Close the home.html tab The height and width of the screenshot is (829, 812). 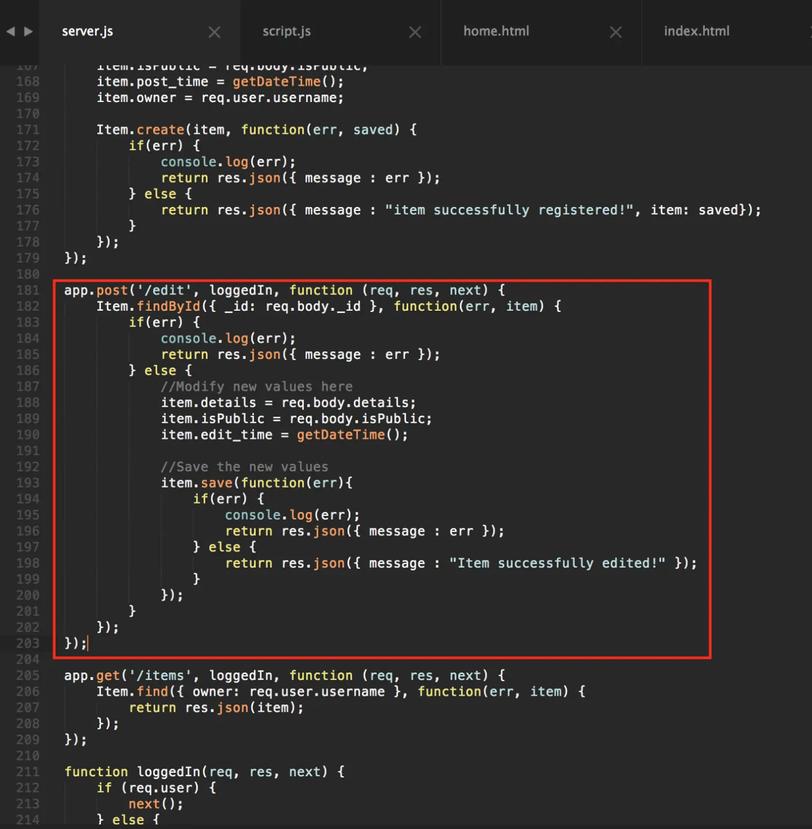(616, 32)
